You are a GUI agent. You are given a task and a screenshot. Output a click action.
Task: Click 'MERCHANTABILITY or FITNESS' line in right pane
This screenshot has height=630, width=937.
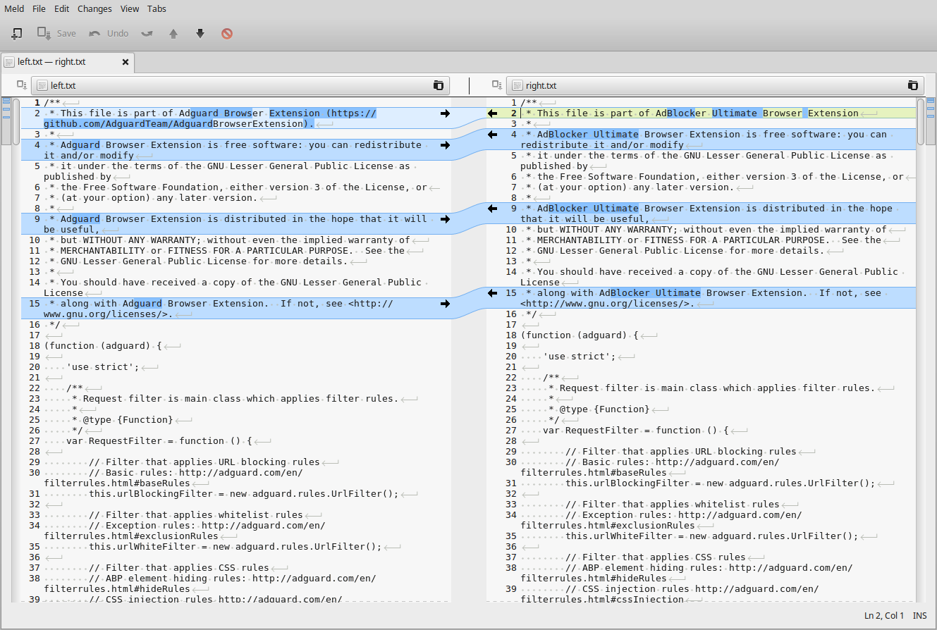point(709,240)
